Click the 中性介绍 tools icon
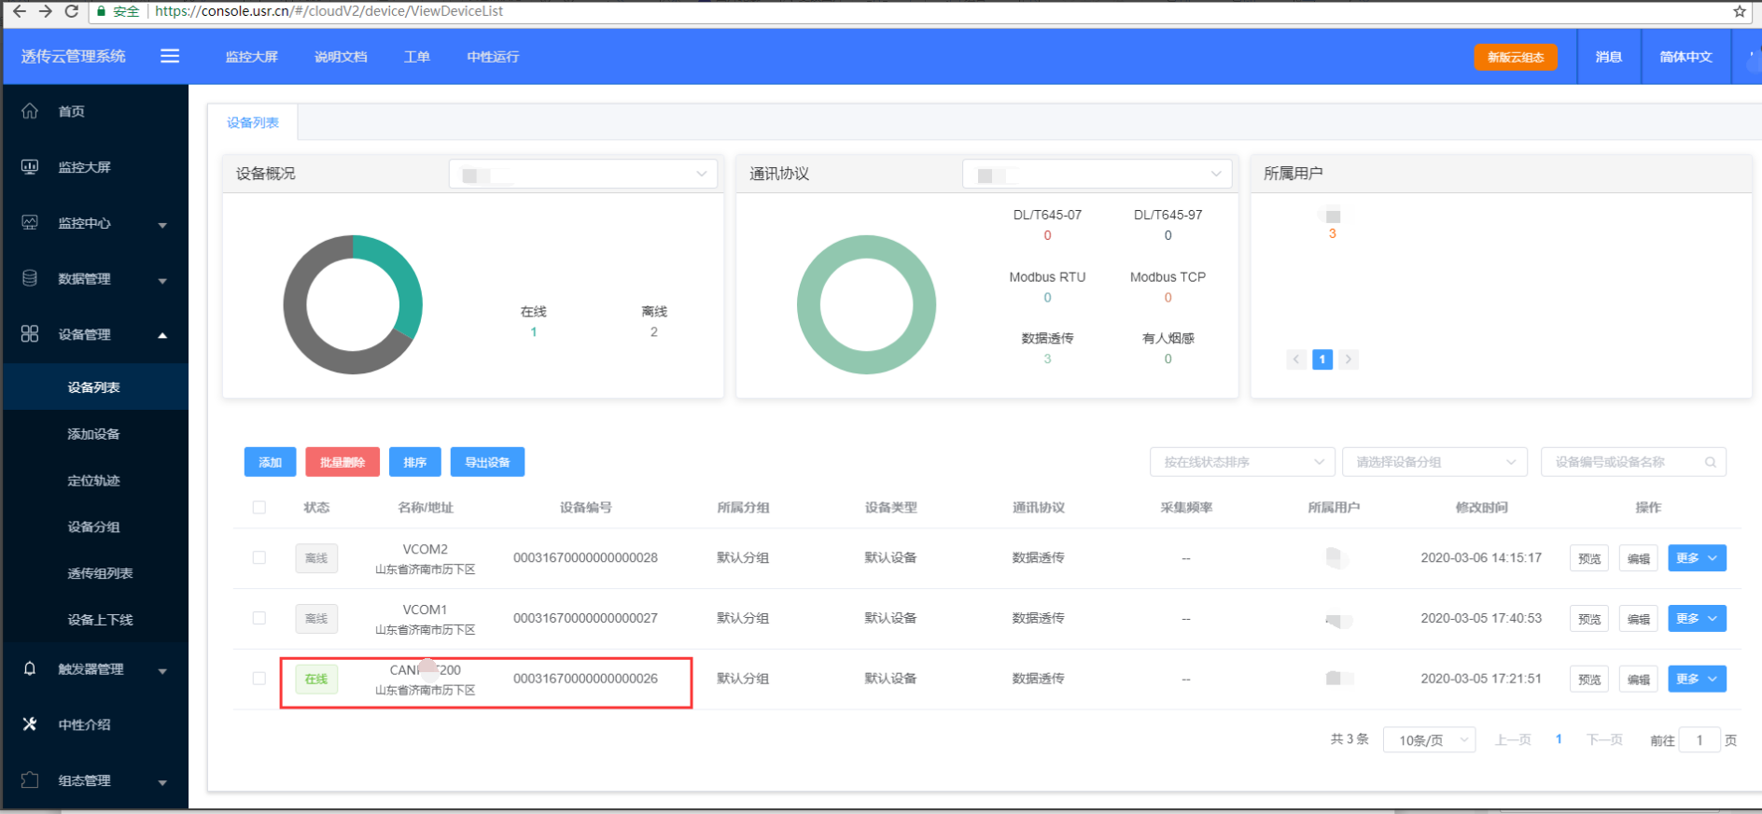1762x814 pixels. (30, 724)
